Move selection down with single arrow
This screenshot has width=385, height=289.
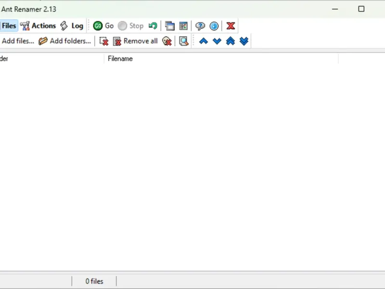tap(217, 41)
